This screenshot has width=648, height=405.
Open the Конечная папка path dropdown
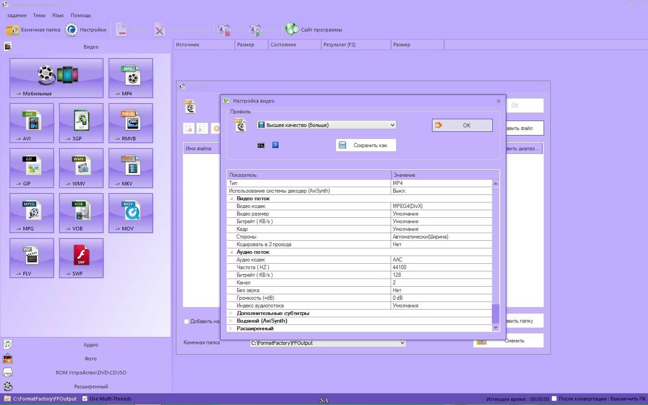pyautogui.click(x=328, y=343)
